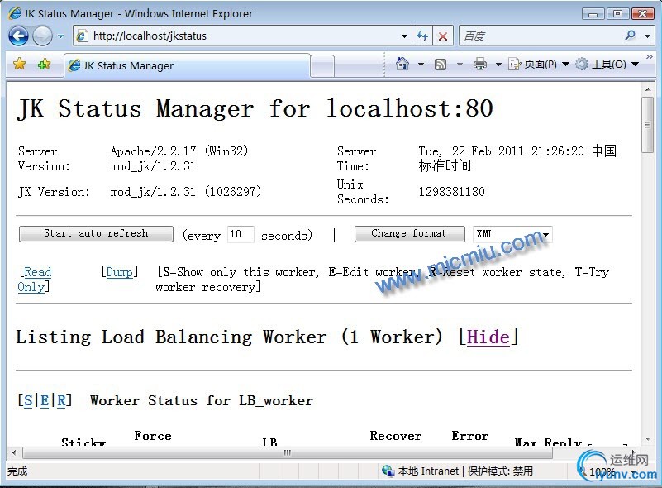Click the R link to reset LB_worker
The image size is (662, 488).
[x=61, y=400]
